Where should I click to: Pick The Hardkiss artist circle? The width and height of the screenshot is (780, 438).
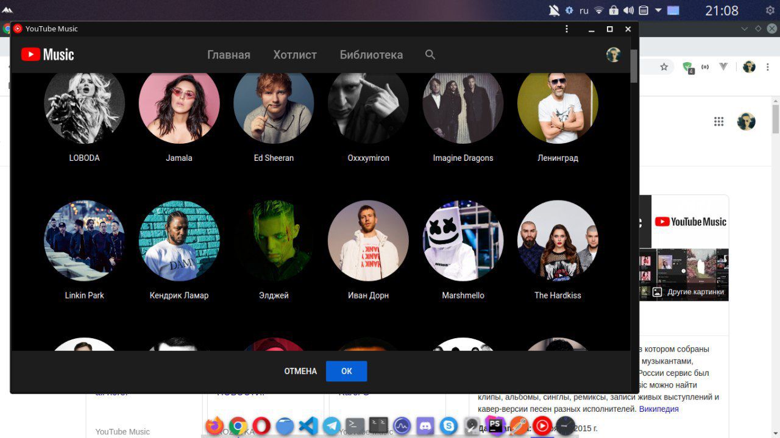(x=558, y=241)
